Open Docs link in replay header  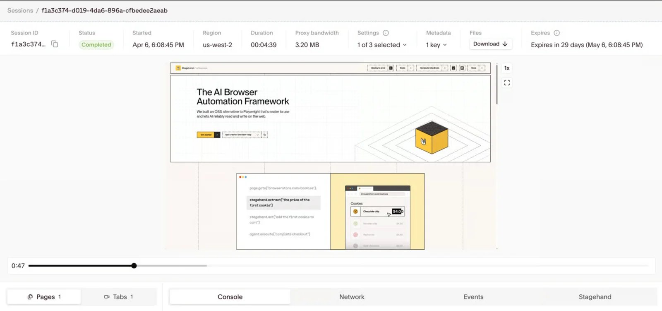[x=476, y=68]
